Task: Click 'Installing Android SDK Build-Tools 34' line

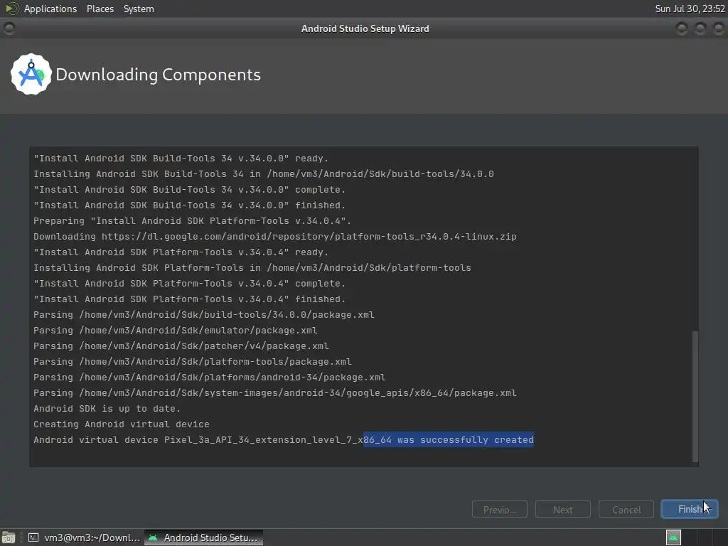Action: coord(263,173)
